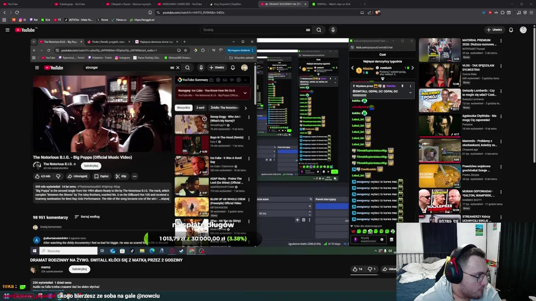Open options for MATERIAŁ PREMIUM 2026 video
The height and width of the screenshot is (301, 536).
pyautogui.click(x=501, y=41)
